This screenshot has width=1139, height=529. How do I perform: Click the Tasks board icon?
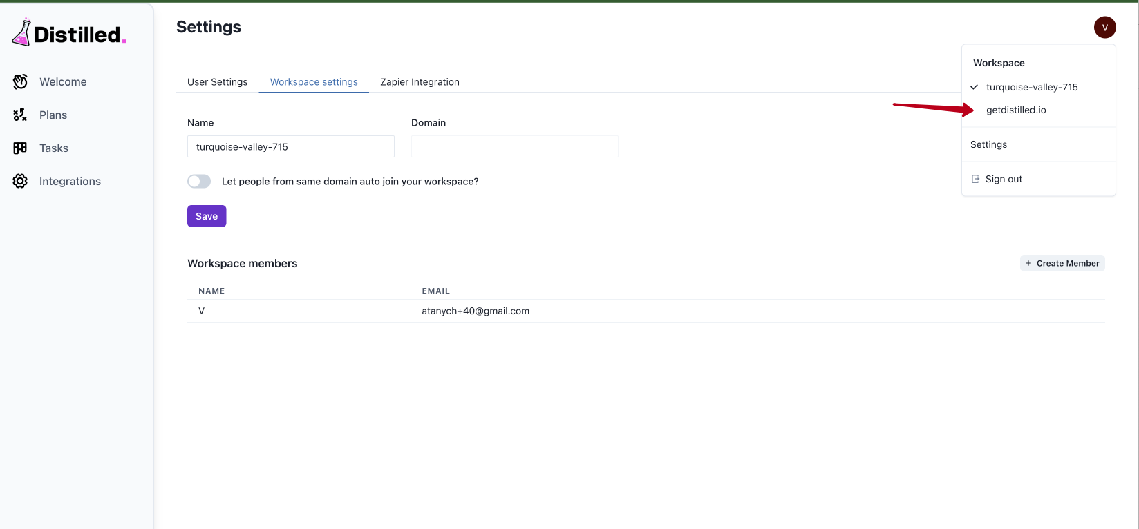point(20,148)
